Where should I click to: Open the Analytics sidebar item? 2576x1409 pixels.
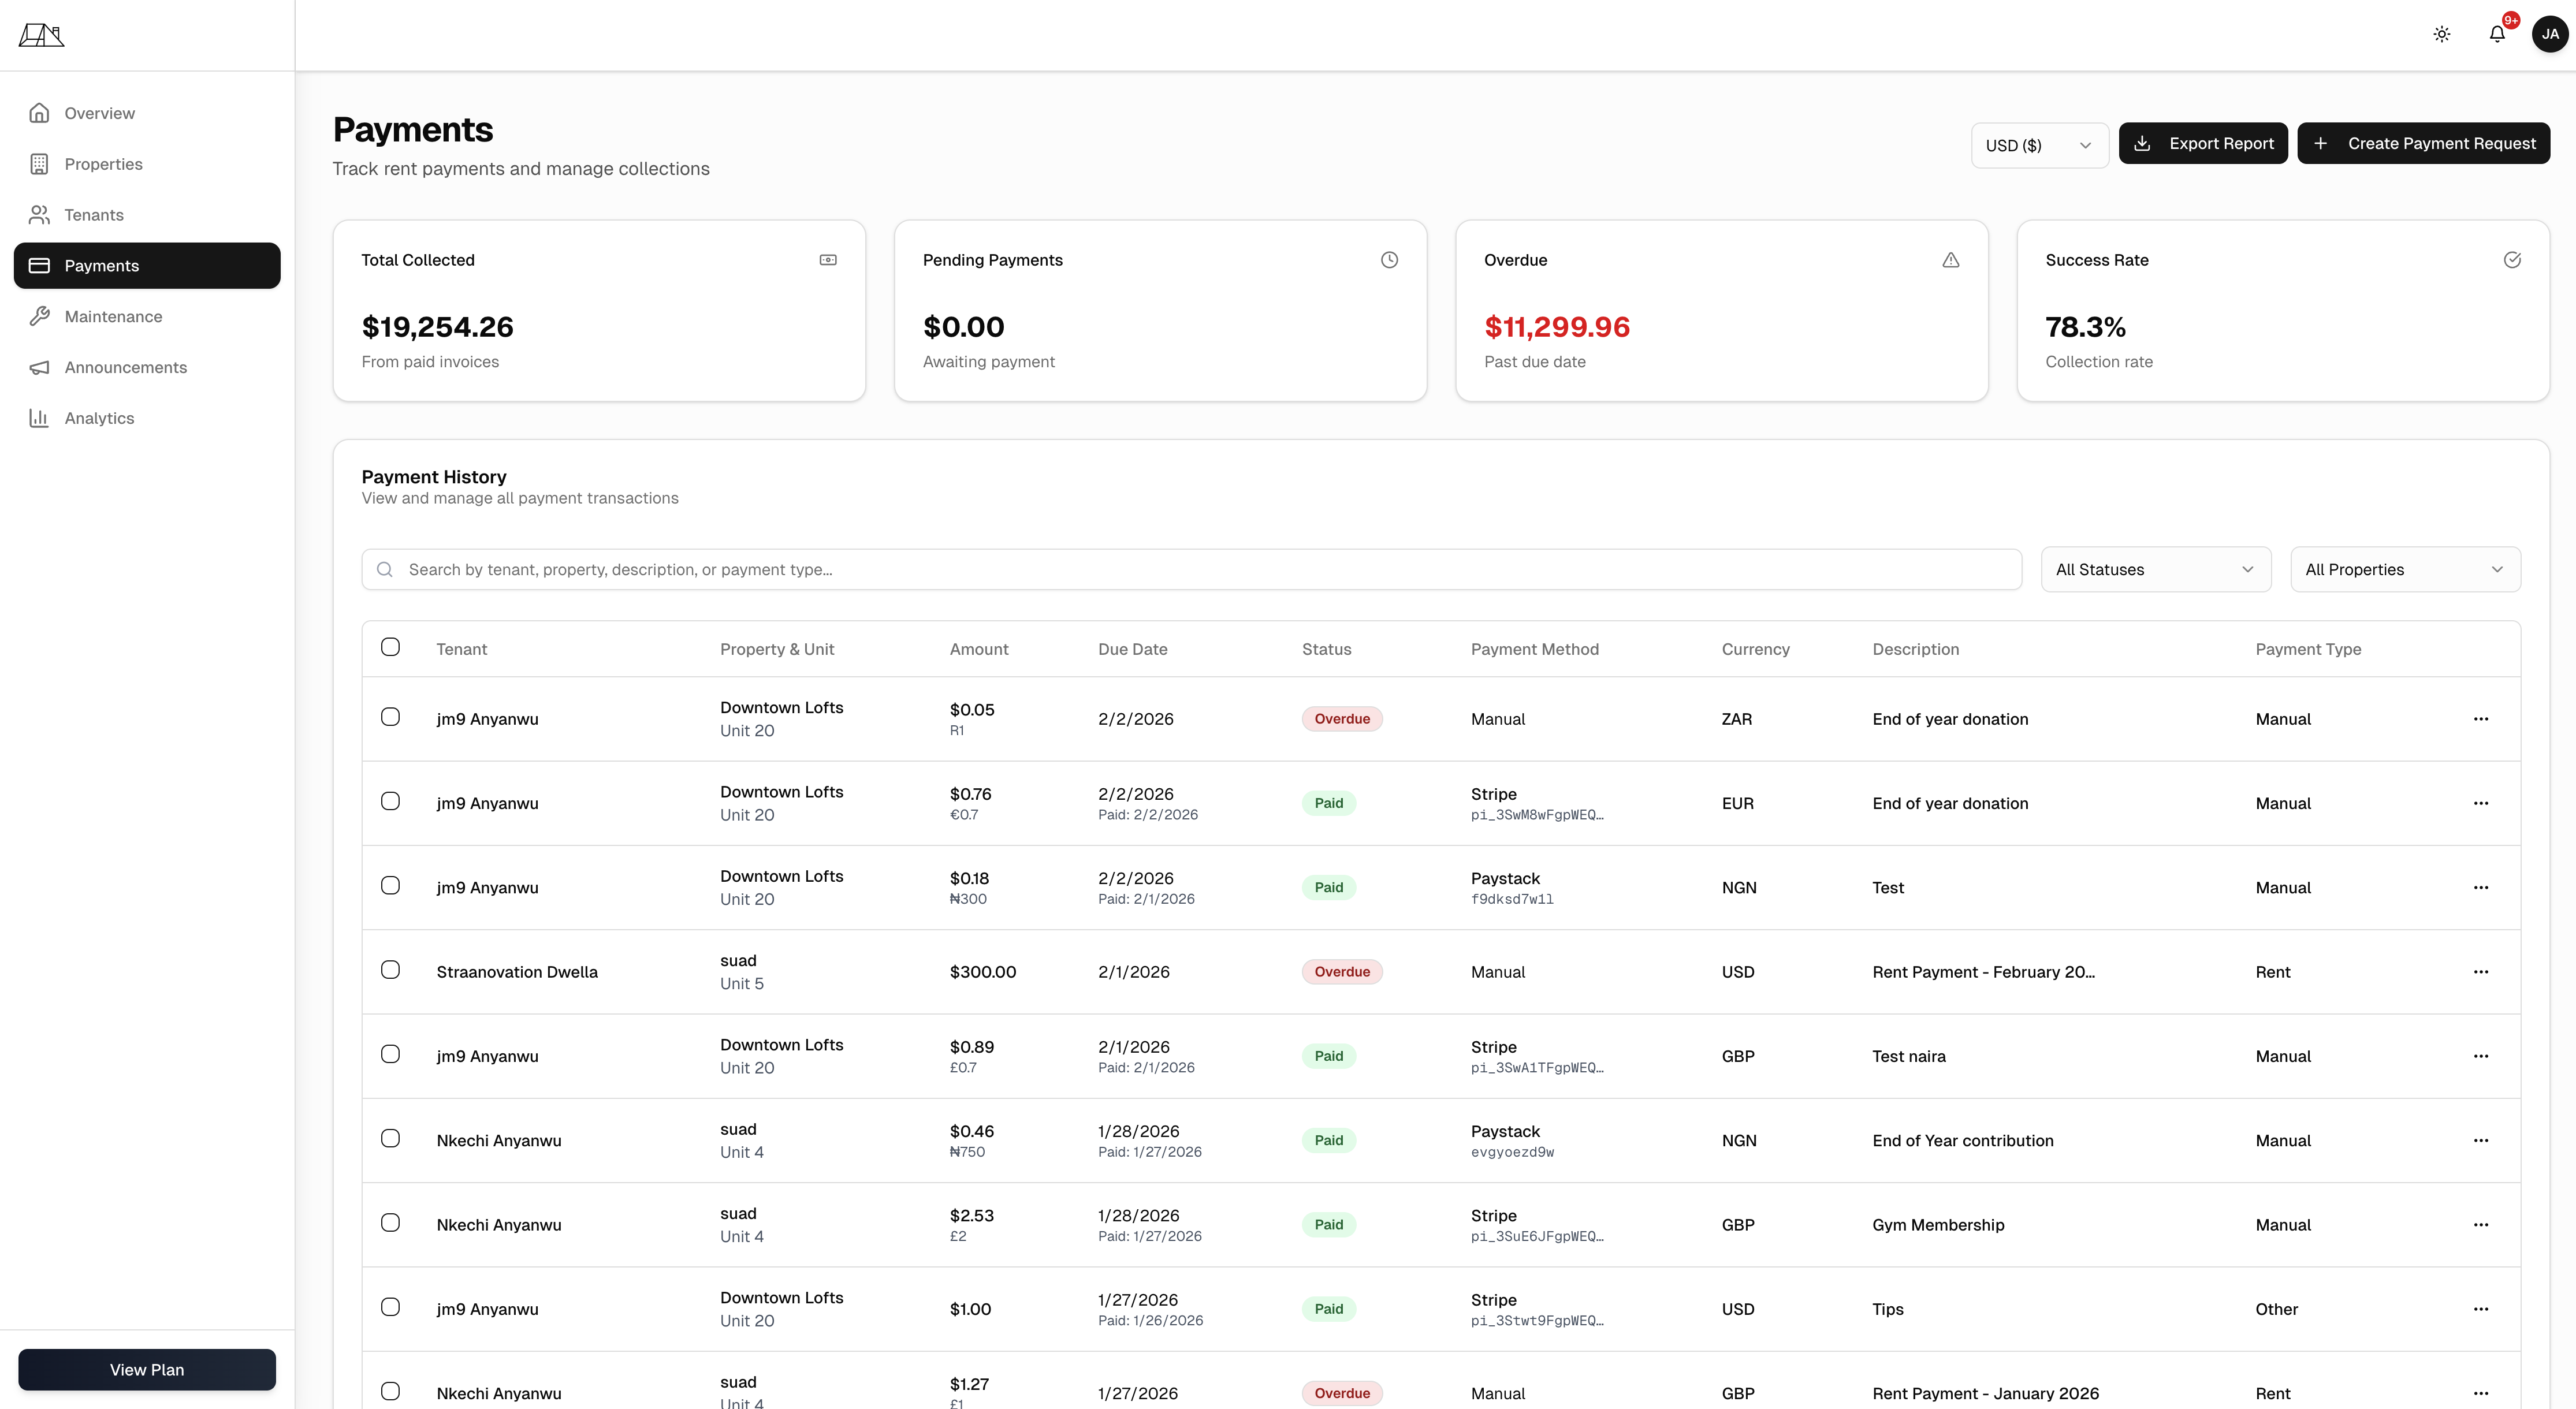[99, 418]
